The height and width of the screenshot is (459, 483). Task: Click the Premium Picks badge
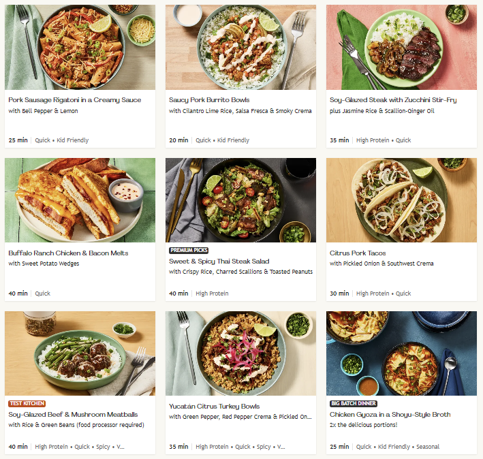coord(189,251)
